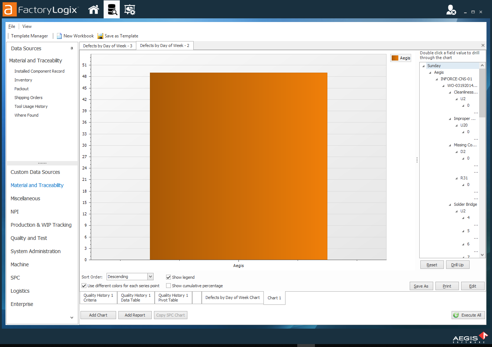This screenshot has height=347, width=492.
Task: Click the New Workbook document icon
Action: (x=59, y=36)
